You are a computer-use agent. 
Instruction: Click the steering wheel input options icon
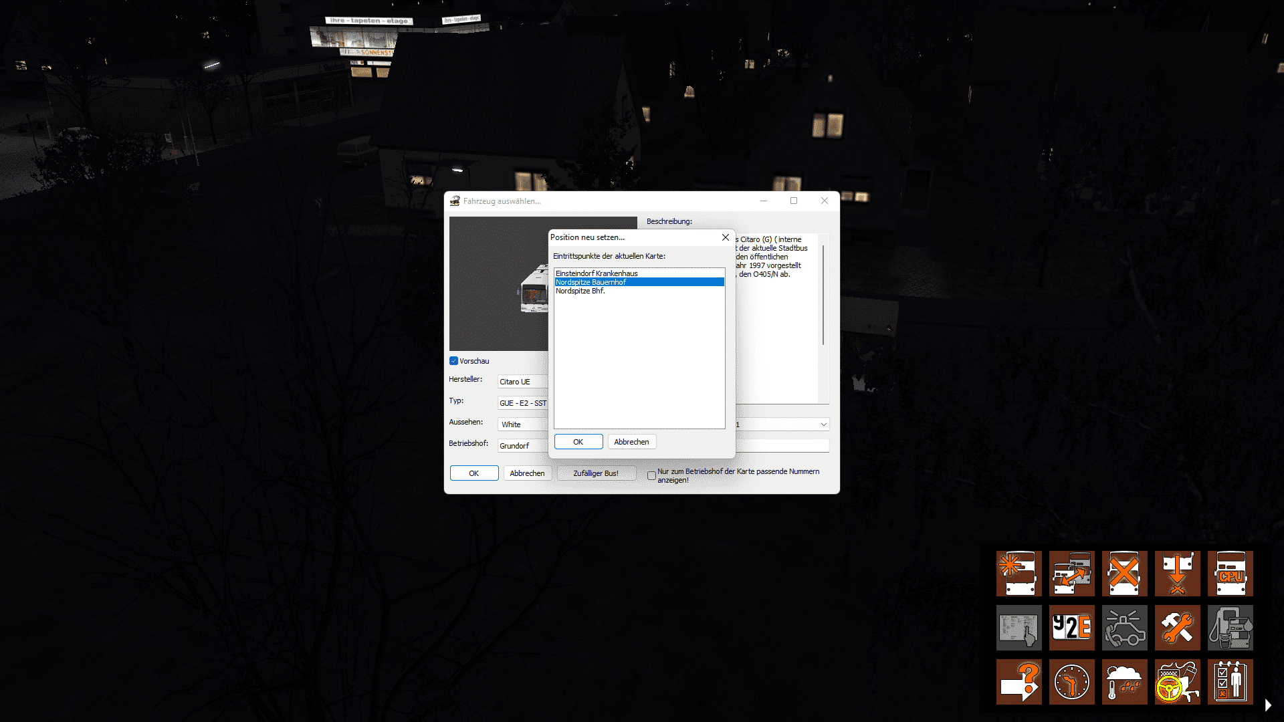coord(1177,681)
